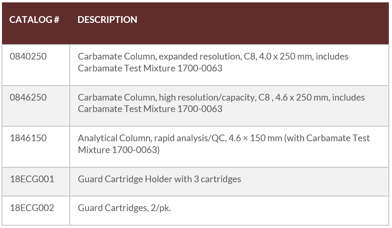
Task: Select catalog number 0840250
Action: [28, 56]
